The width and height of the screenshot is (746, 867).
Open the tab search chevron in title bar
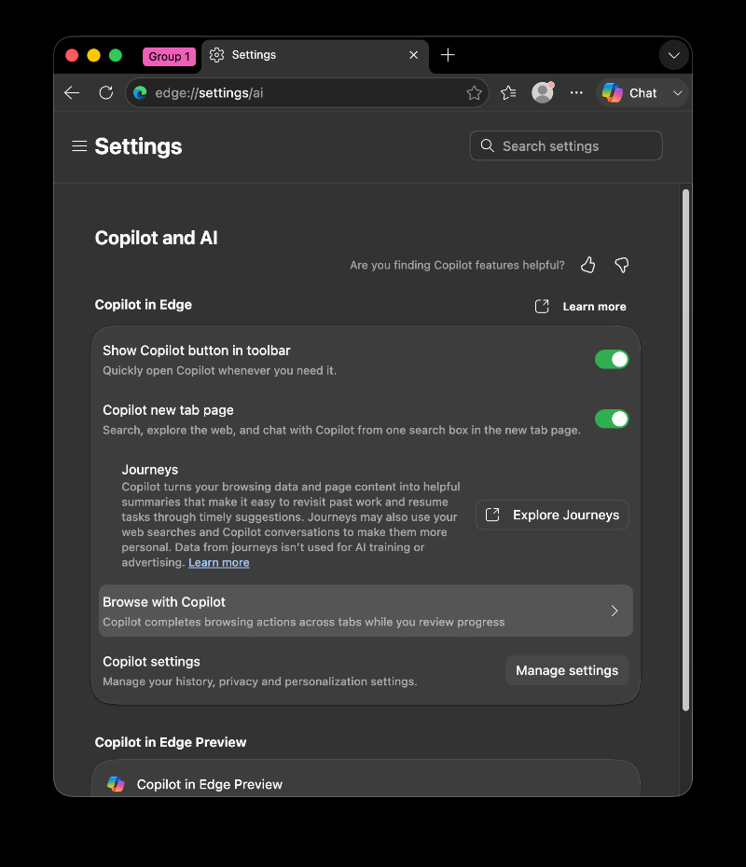673,55
